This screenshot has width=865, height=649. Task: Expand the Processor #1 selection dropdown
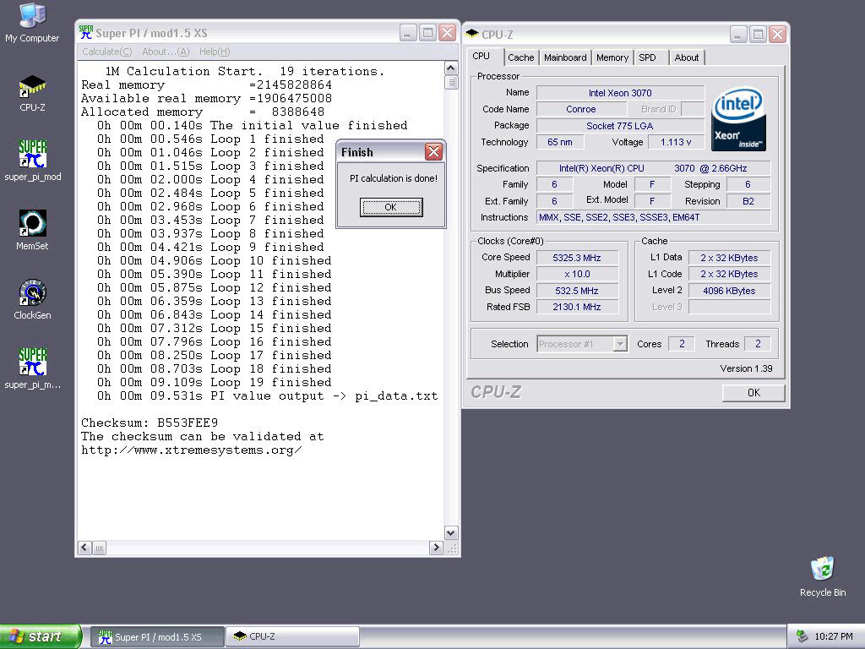click(x=620, y=344)
